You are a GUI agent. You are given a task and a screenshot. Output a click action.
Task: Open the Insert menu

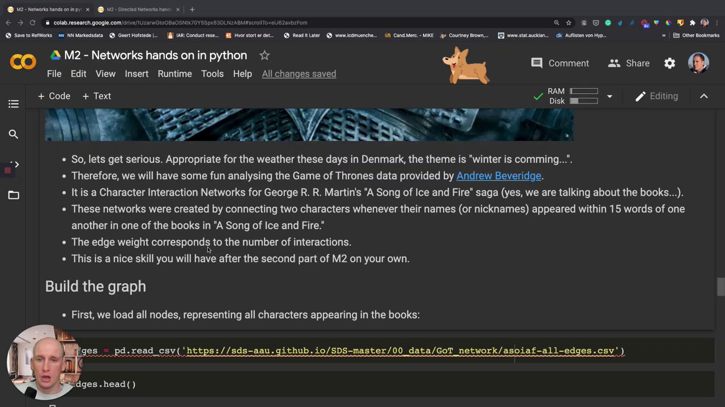point(137,73)
